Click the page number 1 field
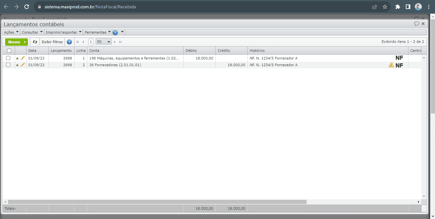The image size is (435, 219). point(91,42)
